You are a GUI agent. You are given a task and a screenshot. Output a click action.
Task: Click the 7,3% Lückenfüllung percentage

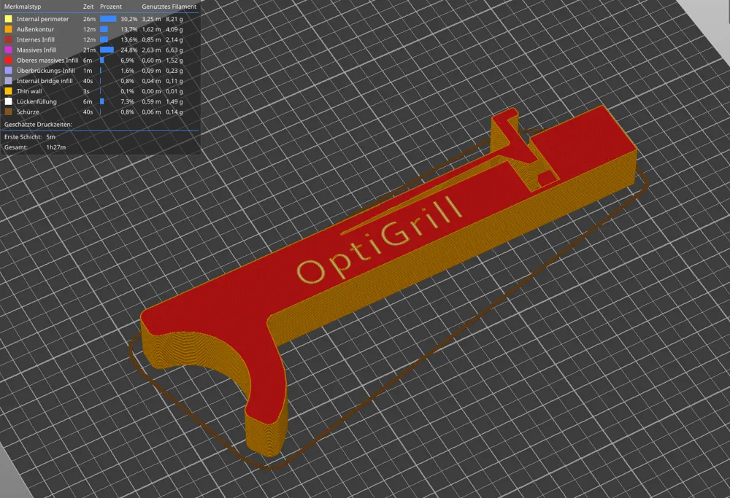[127, 101]
